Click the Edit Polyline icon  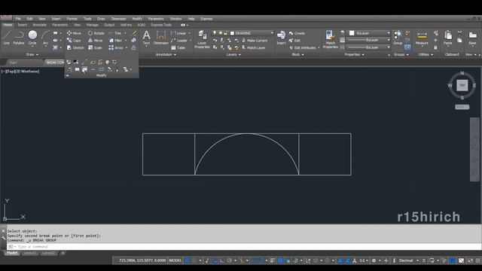pos(93,62)
